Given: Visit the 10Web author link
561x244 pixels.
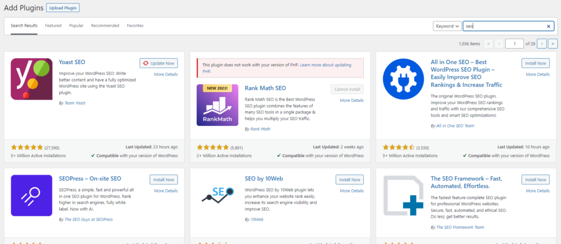Looking at the screenshot, I should (x=257, y=219).
